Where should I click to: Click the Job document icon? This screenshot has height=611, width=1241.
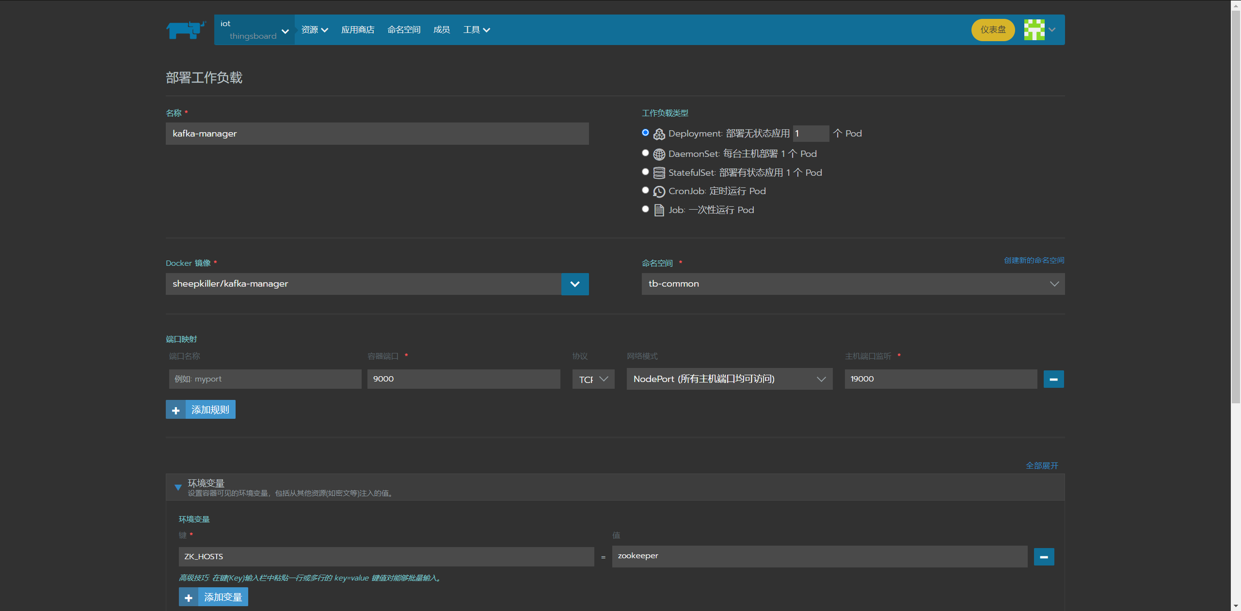click(659, 210)
